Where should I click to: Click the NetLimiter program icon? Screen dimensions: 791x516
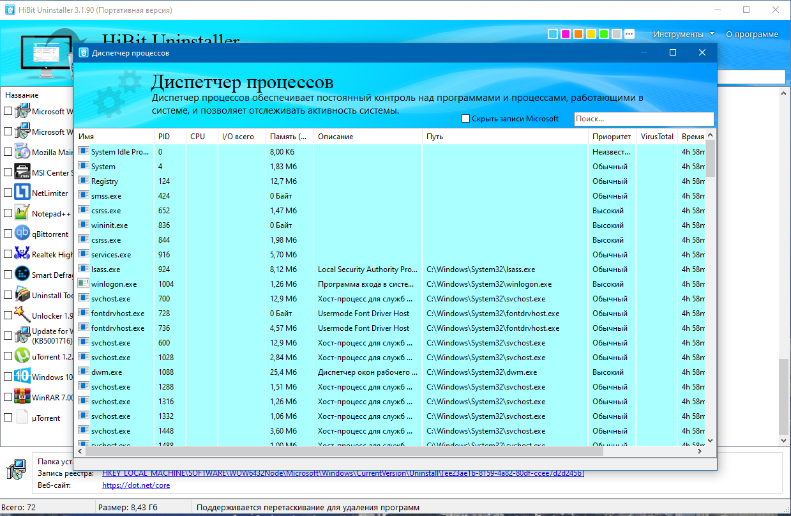[22, 192]
